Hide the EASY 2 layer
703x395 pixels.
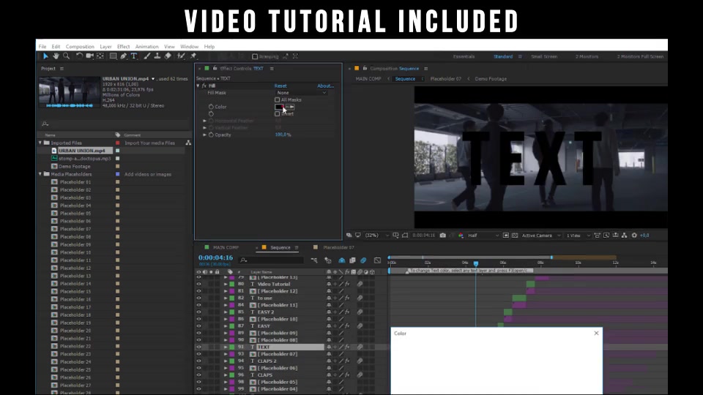(x=198, y=312)
